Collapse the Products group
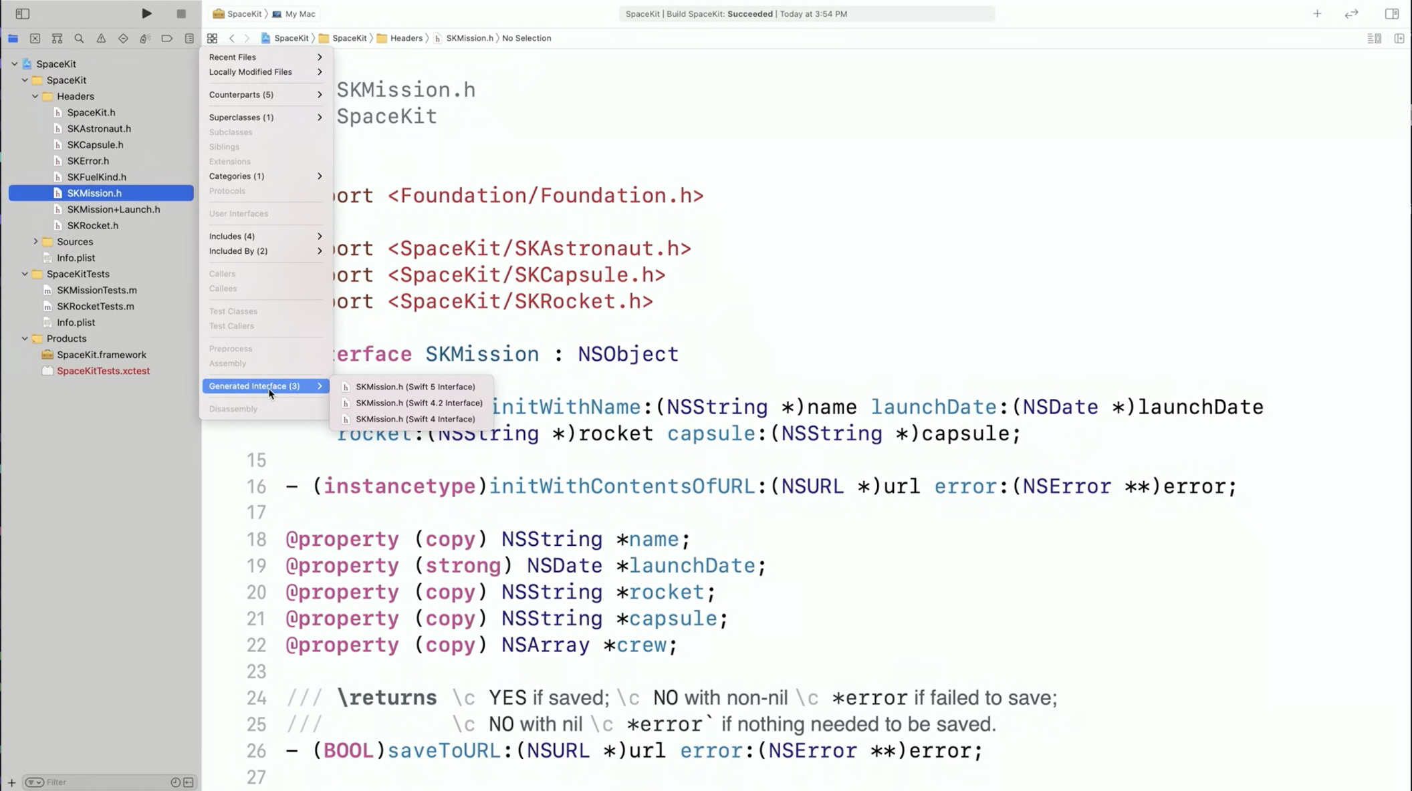The width and height of the screenshot is (1412, 791). pyautogui.click(x=25, y=339)
